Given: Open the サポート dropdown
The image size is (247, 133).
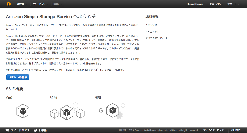Looking at the screenshot, I should coord(233,4).
